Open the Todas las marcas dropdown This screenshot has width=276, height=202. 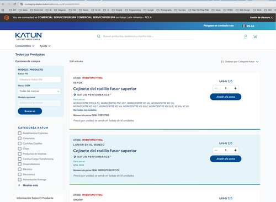tap(39, 91)
